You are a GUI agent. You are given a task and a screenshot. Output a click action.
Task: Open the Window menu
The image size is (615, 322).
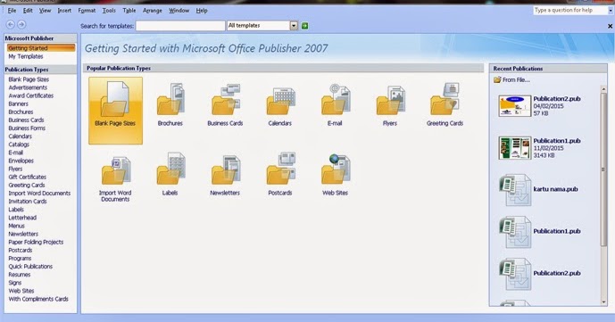179,11
